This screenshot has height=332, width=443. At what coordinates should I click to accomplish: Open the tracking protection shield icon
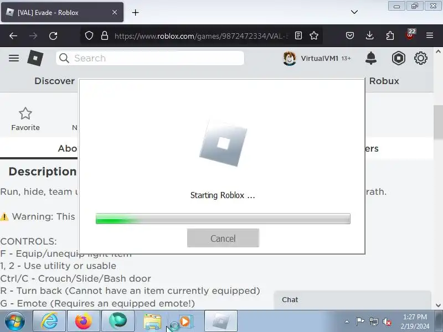tap(89, 35)
